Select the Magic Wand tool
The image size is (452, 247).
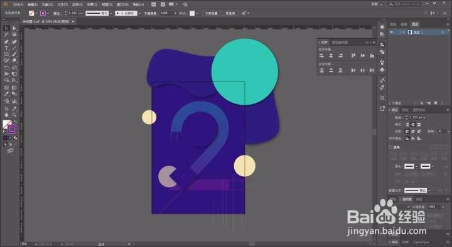7,34
